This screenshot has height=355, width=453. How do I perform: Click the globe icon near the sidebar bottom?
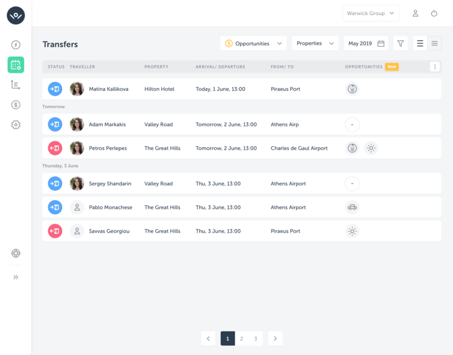tap(16, 253)
